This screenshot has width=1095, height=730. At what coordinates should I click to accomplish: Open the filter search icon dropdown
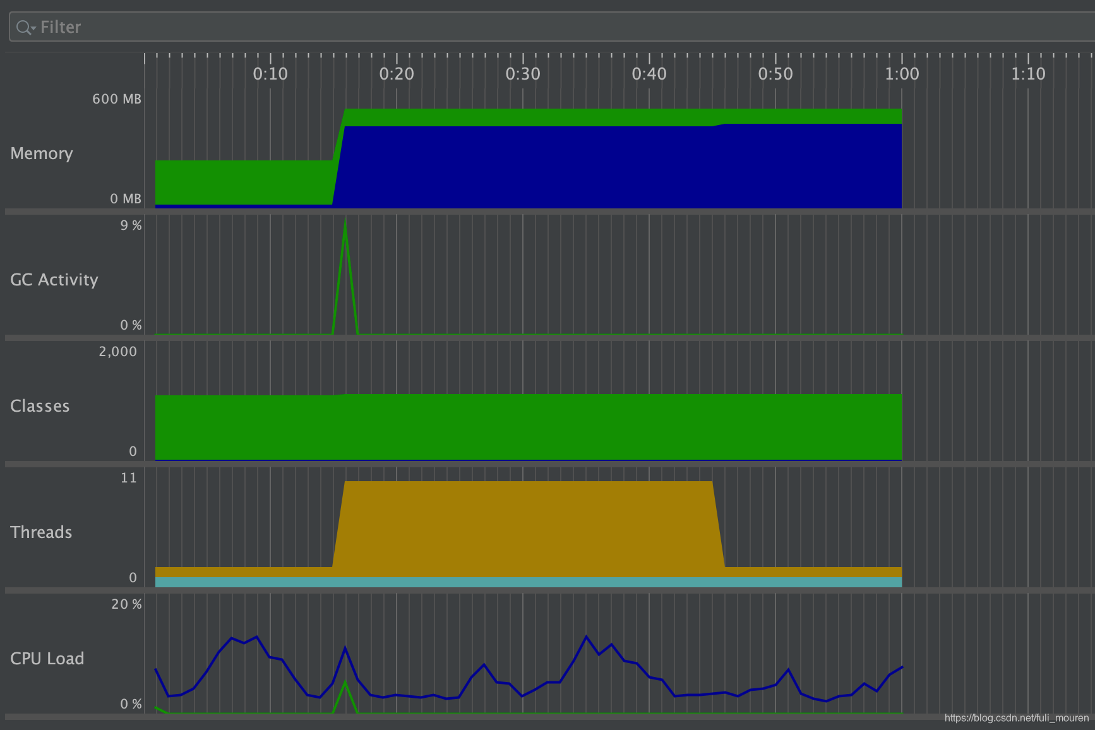click(x=25, y=27)
